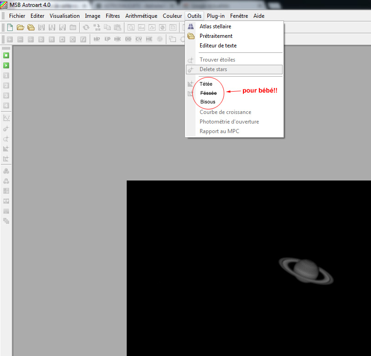Select the addition arithmetic operator icon

[x=10, y=39]
